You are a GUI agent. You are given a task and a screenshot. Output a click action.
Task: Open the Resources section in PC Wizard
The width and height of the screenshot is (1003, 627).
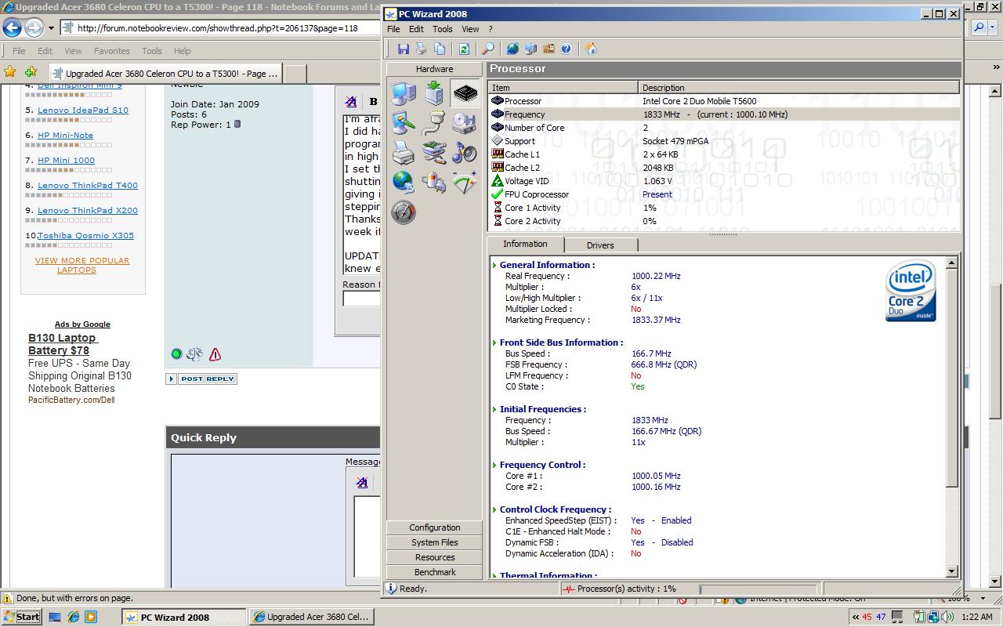pos(434,557)
